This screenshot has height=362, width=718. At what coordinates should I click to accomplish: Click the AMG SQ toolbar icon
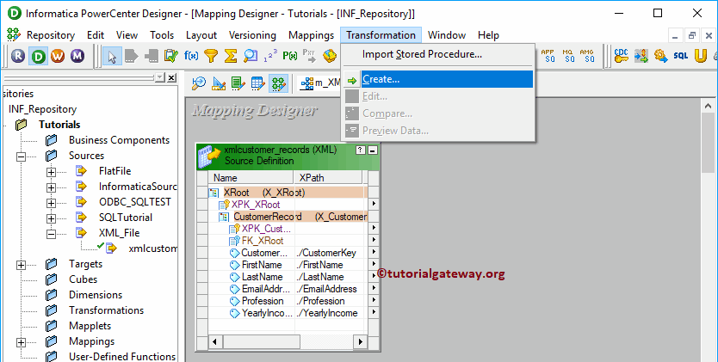587,56
